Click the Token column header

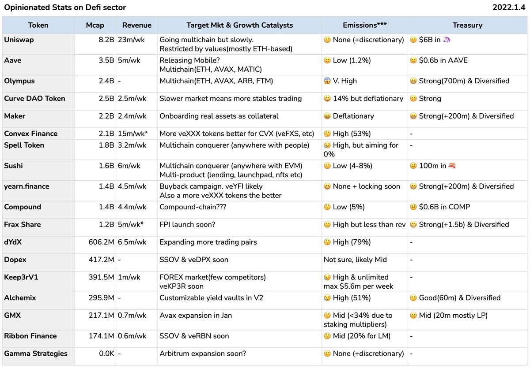click(38, 25)
